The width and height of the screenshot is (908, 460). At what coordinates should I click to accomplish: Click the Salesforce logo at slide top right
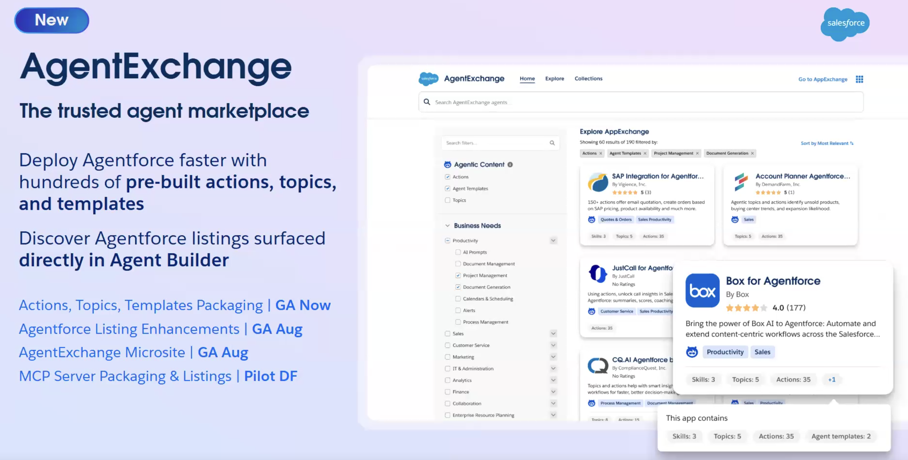click(x=845, y=24)
